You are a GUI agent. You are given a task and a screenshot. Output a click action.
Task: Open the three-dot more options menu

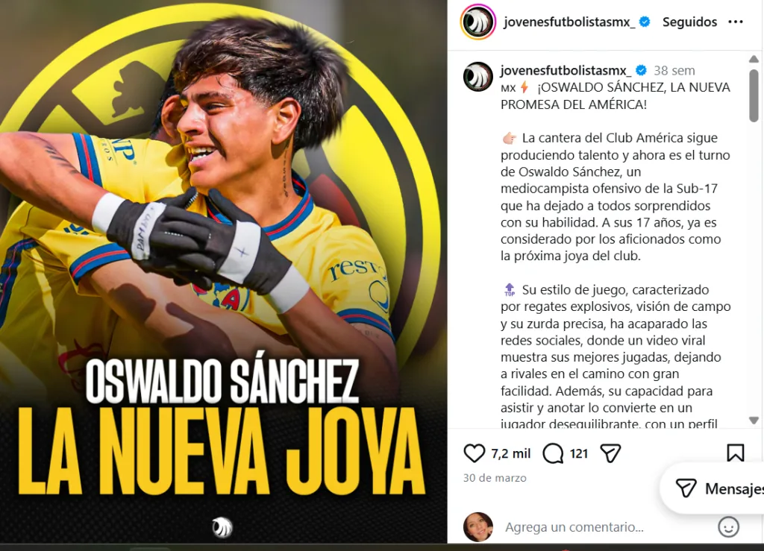tap(735, 22)
